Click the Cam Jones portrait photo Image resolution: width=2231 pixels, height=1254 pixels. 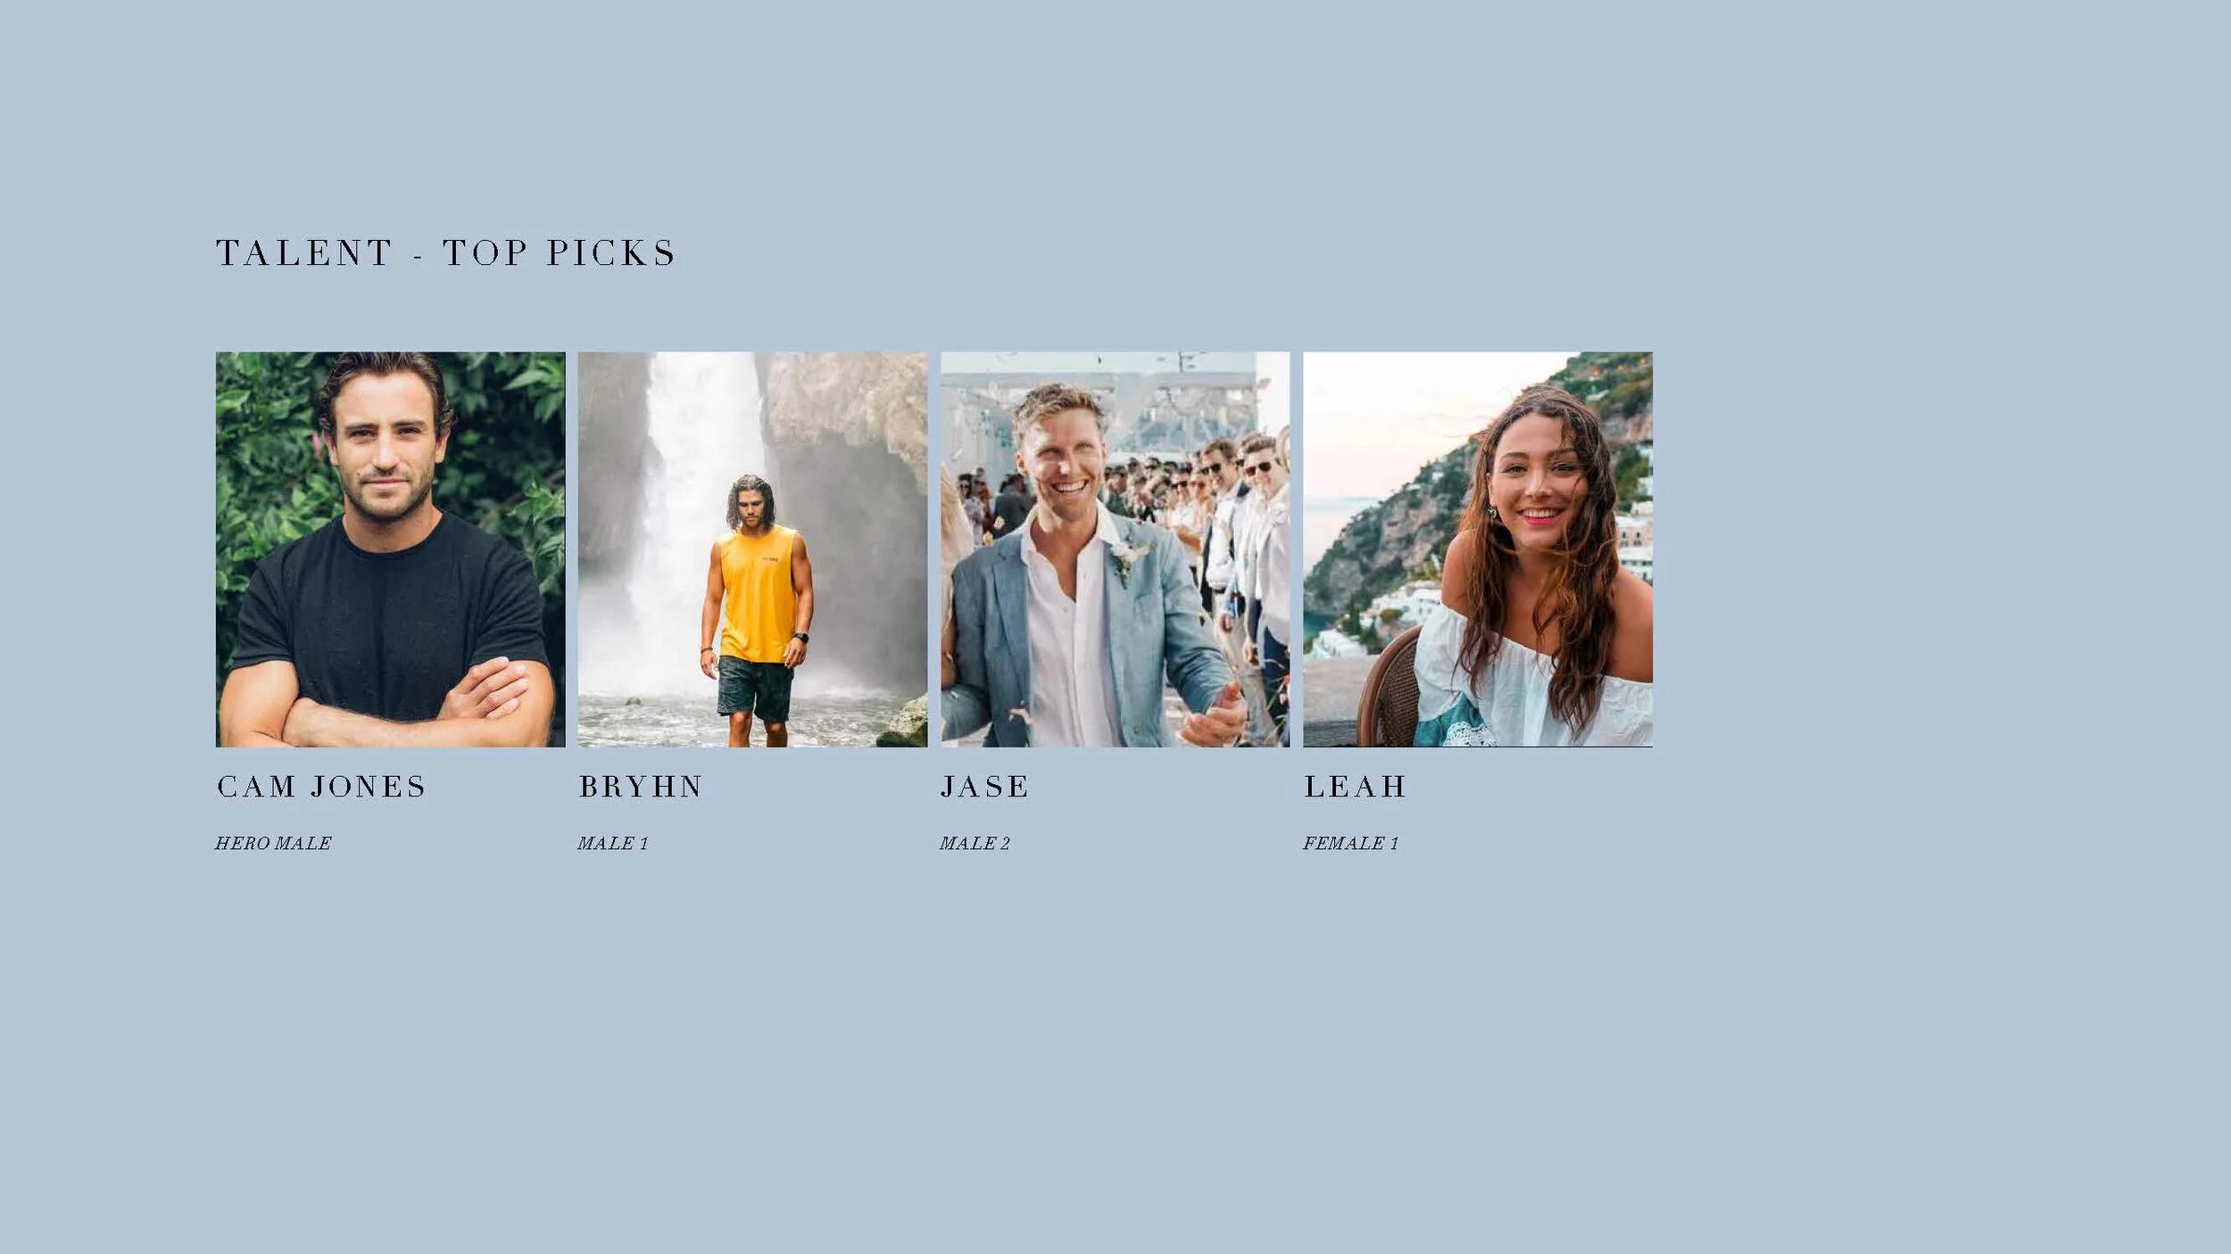click(x=390, y=549)
